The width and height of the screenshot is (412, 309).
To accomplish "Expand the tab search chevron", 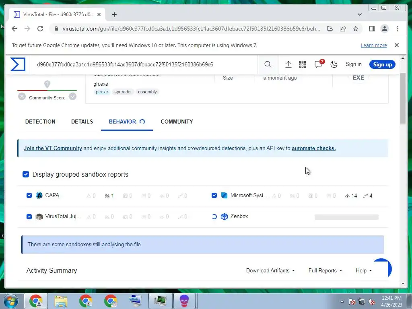I will click(x=360, y=14).
